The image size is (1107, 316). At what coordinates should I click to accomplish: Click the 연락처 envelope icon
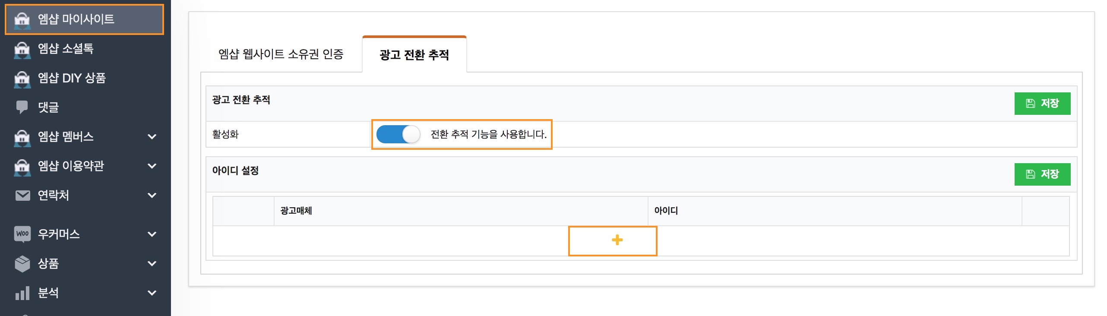22,196
